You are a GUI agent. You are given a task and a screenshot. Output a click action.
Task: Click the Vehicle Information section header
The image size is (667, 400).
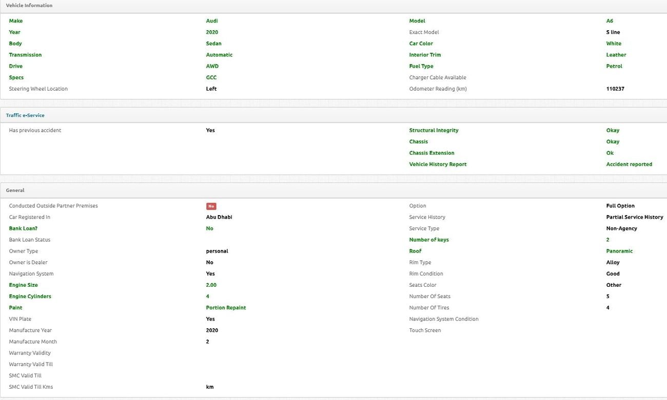333,6
